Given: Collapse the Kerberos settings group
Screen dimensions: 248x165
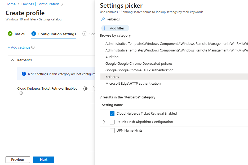Looking at the screenshot, I should click(x=12, y=60).
